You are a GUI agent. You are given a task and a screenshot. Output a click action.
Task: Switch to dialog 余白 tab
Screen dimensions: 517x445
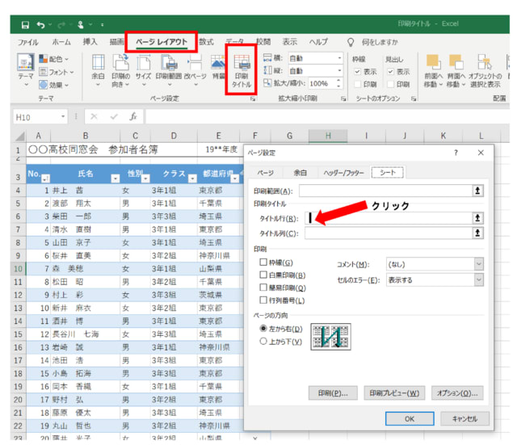[300, 173]
